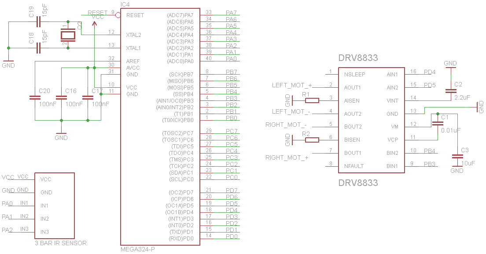Select capacitor C17 symbol

tap(88, 97)
